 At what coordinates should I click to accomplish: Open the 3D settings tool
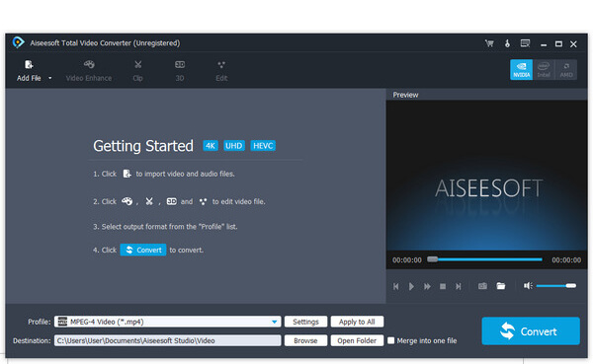(180, 71)
